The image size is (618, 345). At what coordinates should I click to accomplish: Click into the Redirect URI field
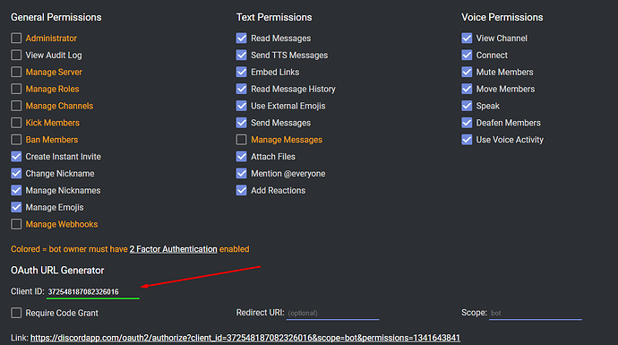[x=332, y=313]
